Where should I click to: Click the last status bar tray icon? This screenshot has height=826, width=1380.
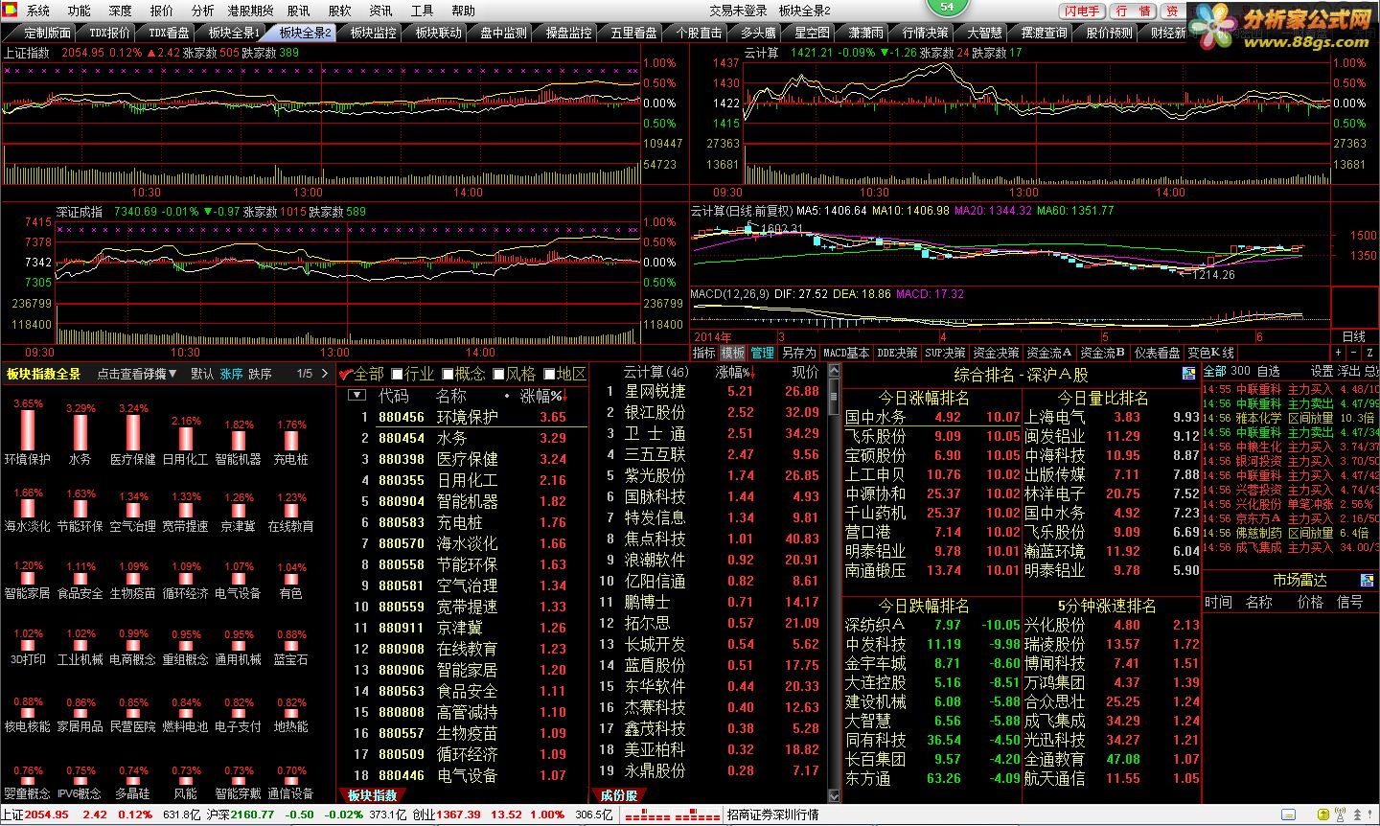pyautogui.click(x=1368, y=815)
